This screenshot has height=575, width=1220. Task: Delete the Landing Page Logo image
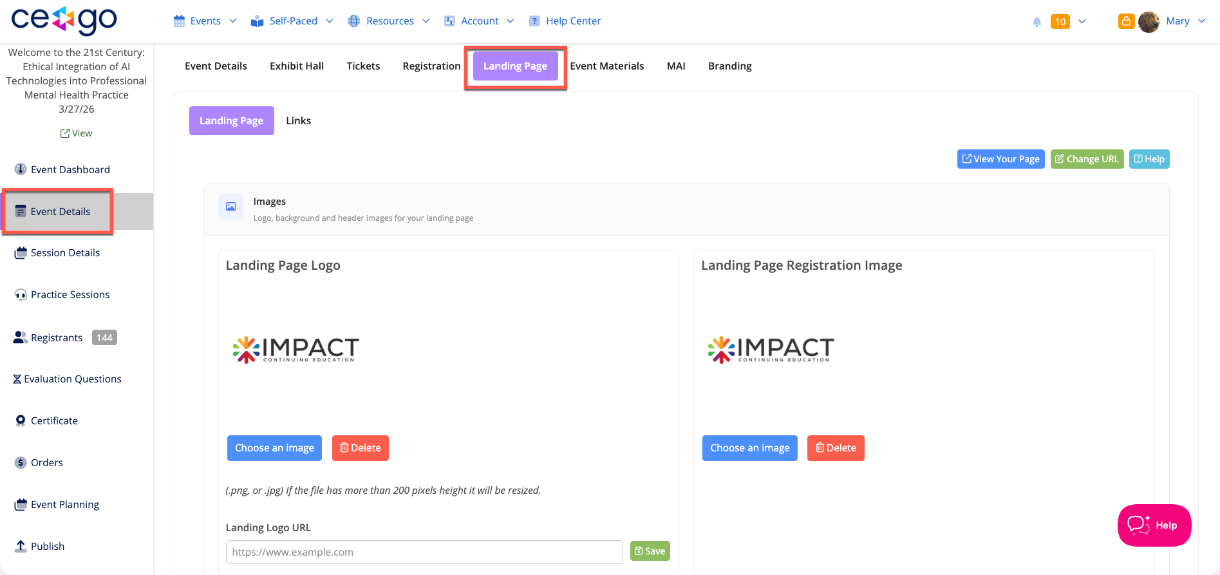click(361, 448)
